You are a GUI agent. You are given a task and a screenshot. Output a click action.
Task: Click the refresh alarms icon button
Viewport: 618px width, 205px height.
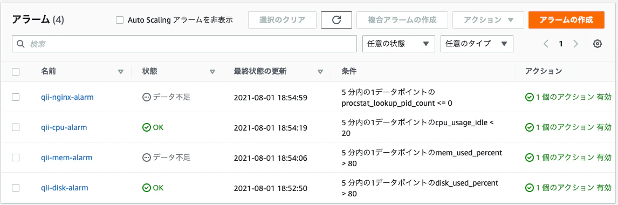coord(336,20)
